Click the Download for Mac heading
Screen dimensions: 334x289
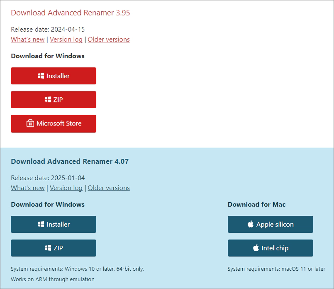256,205
